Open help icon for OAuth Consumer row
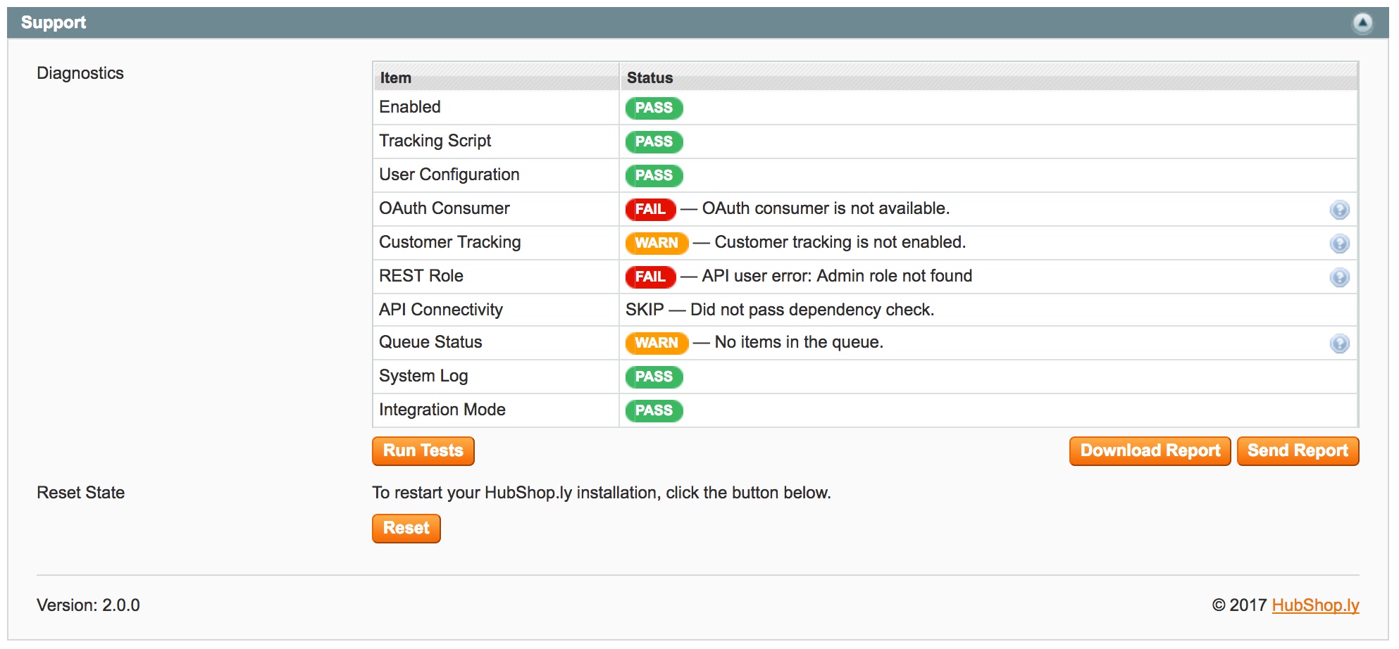The height and width of the screenshot is (649, 1399). [1339, 210]
